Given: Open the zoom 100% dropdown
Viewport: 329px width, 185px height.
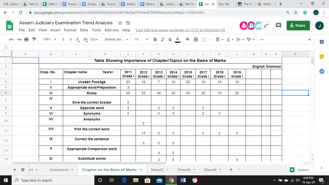Looking at the screenshot, I should point(49,40).
